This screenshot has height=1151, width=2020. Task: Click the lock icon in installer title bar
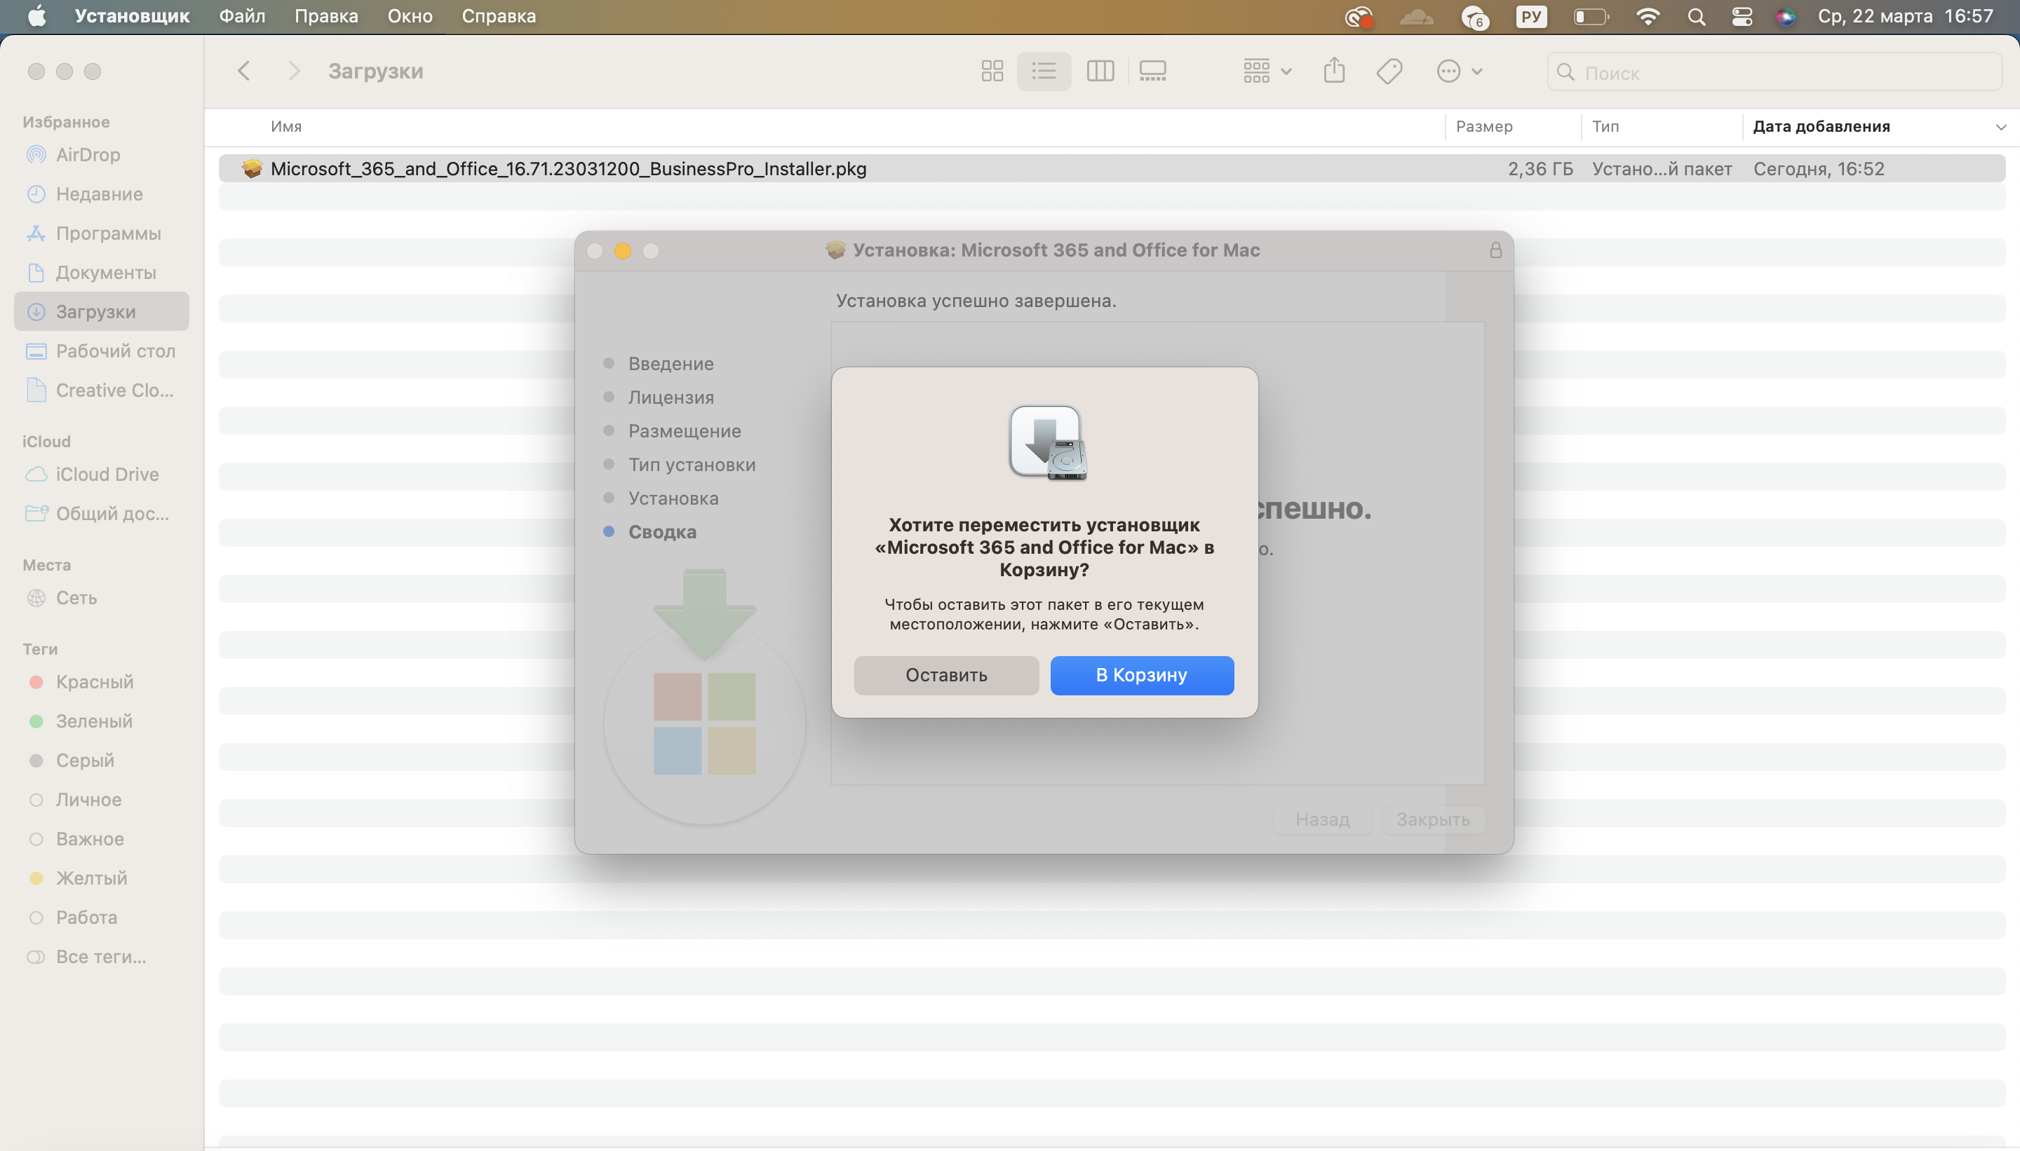click(1495, 250)
